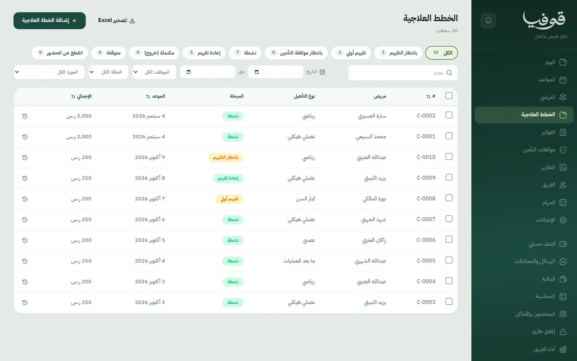The height and width of the screenshot is (361, 577).
Task: Click تقييم أولي badge in row C-0008
Action: tap(229, 199)
